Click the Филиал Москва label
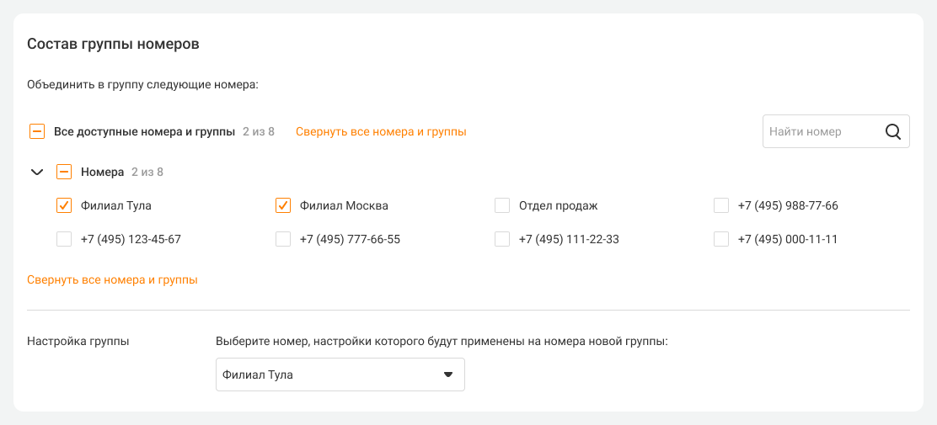Screen dimensions: 937x425 [x=344, y=205]
